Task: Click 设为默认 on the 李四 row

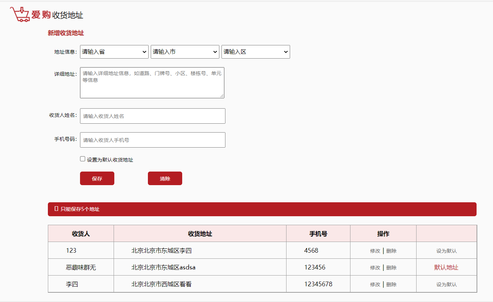Action: coord(447,284)
